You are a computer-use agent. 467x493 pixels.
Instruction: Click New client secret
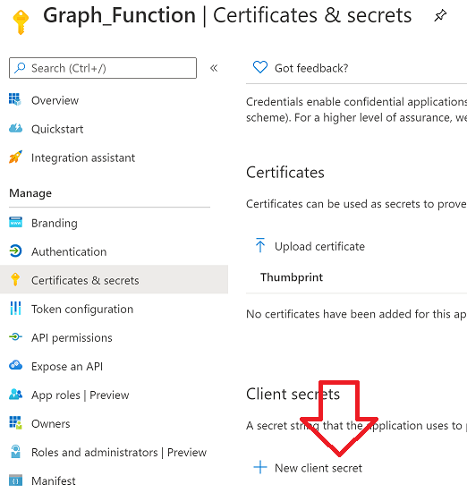point(318,468)
